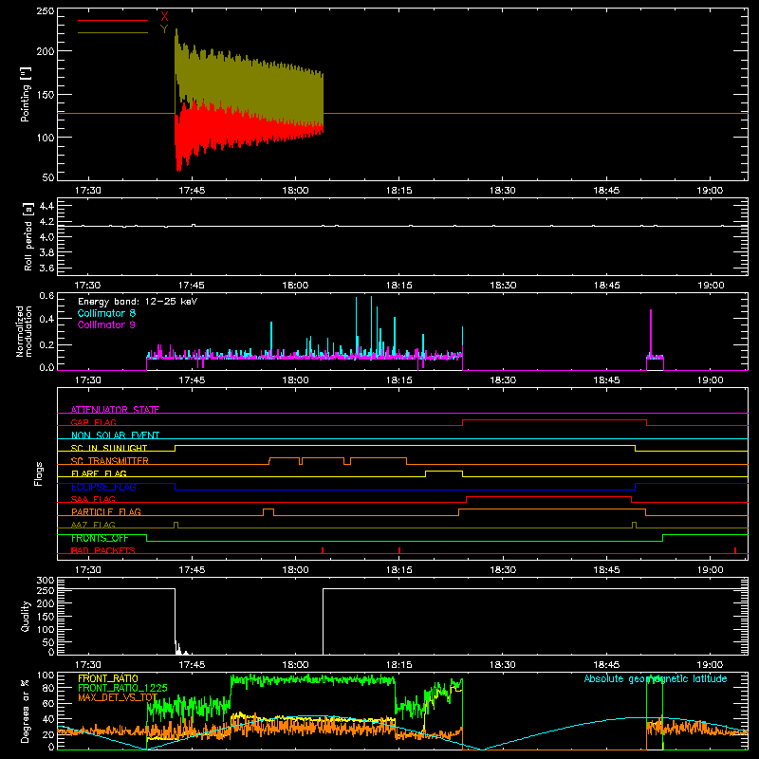The height and width of the screenshot is (759, 759).
Task: Click the FRONTS_OFF flag label
Action: click(100, 538)
